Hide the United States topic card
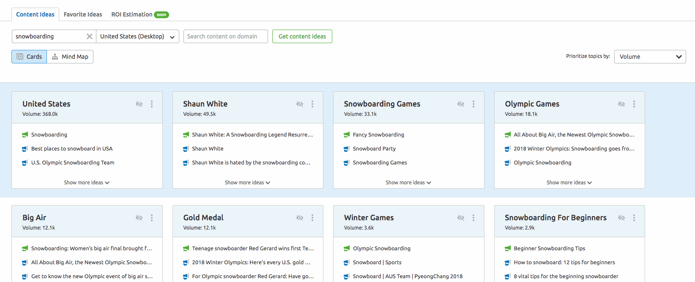Screen dimensions: 695x282 pyautogui.click(x=139, y=104)
